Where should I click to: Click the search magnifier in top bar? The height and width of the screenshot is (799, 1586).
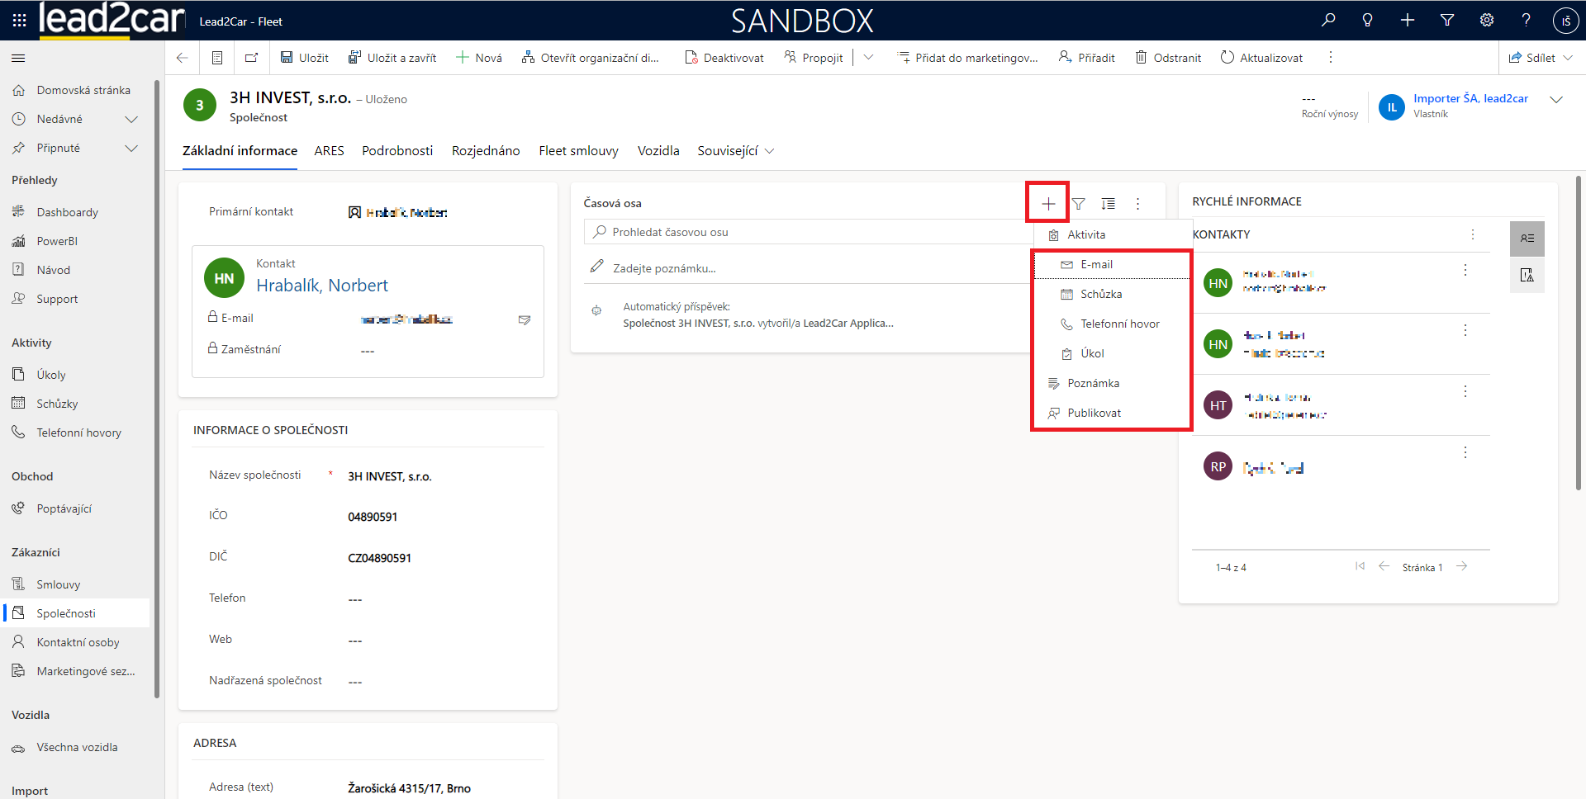(x=1328, y=20)
